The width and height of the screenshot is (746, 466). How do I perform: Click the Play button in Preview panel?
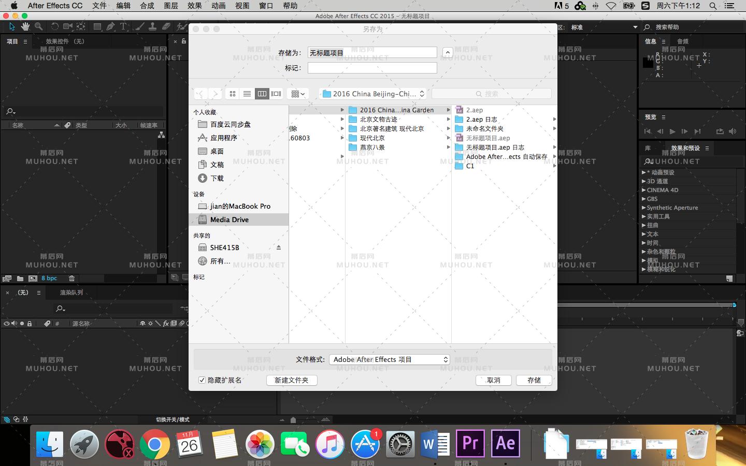pyautogui.click(x=672, y=132)
